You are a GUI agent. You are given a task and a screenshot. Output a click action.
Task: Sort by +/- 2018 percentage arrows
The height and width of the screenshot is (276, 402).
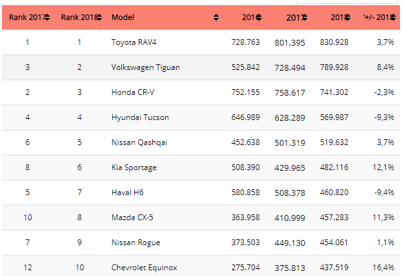coord(393,17)
